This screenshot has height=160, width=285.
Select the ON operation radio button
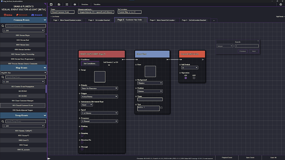pyautogui.click(x=185, y=78)
